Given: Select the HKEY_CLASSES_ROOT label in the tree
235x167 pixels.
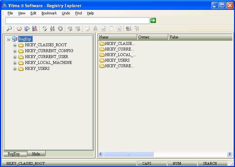Looking at the screenshot, I should point(46,45).
